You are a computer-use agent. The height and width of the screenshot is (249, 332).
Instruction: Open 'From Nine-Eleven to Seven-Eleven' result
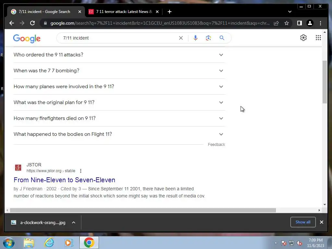[x=65, y=180]
